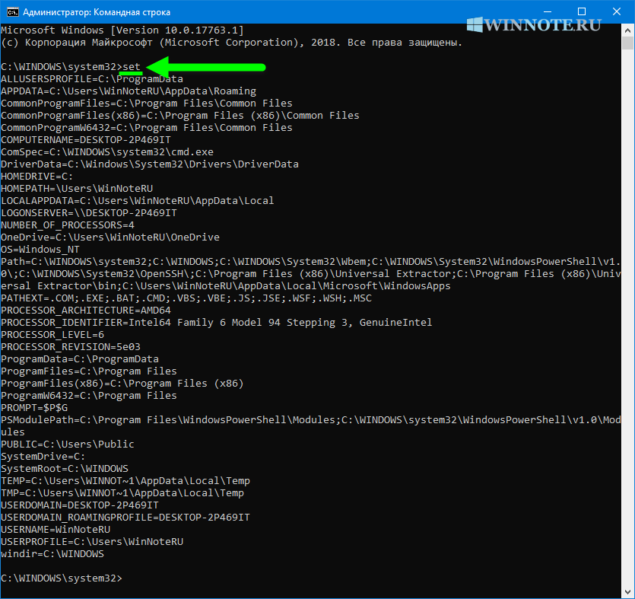Click 'HOMEPATH=\Users\WinNoteRU' line
635x599 pixels.
click(x=77, y=189)
